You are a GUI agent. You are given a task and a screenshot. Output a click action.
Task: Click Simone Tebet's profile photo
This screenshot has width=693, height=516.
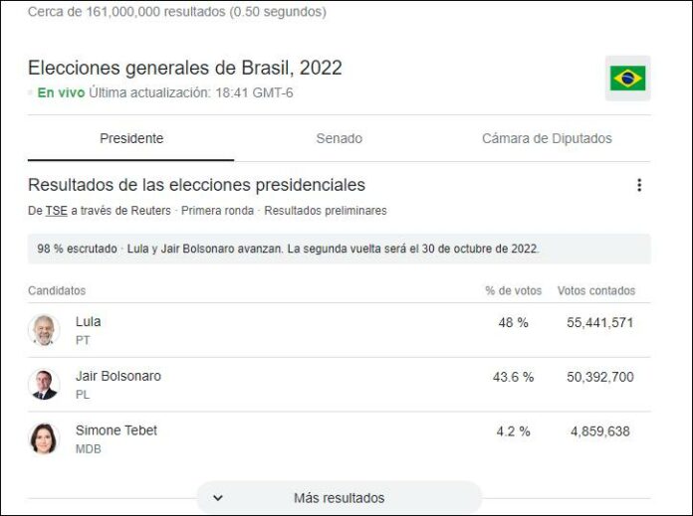pyautogui.click(x=44, y=438)
